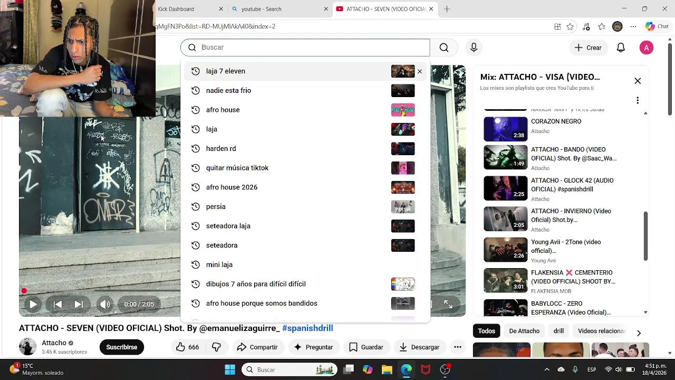Click the Crear button

click(x=588, y=47)
